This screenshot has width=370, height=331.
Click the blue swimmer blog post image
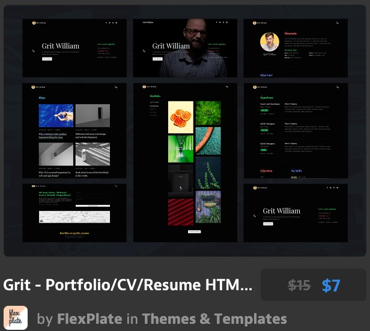tap(56, 116)
